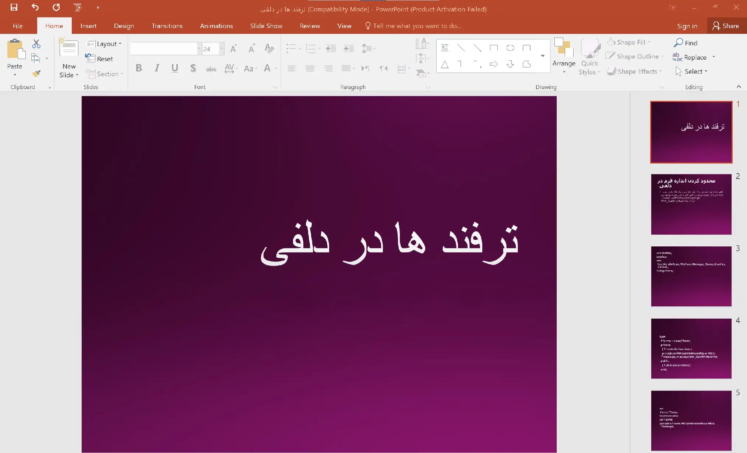The image size is (747, 453).
Task: Click the Clear All Formatting icon
Action: 269,48
